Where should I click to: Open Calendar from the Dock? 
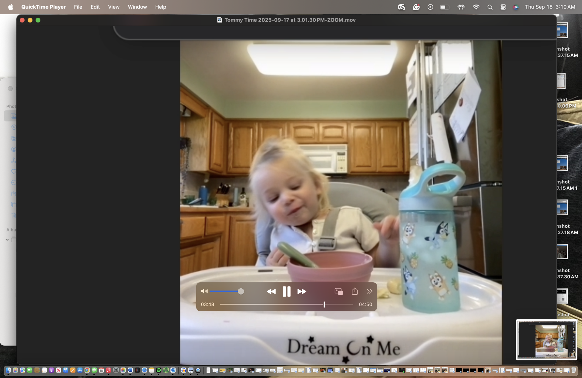pyautogui.click(x=101, y=370)
